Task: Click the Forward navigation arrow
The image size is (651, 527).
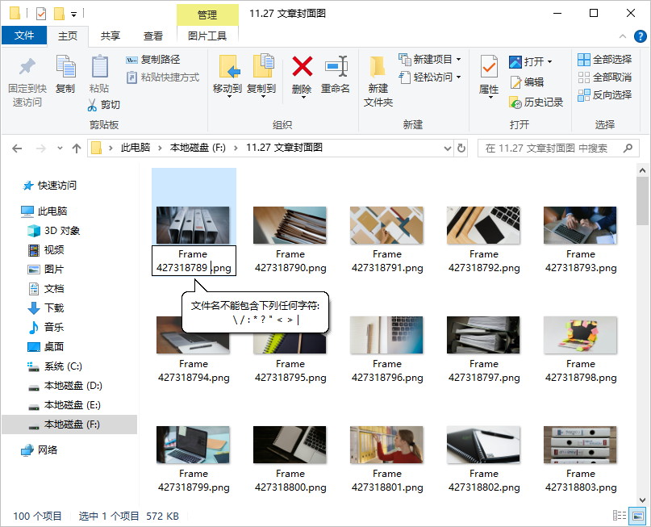Action: point(40,148)
